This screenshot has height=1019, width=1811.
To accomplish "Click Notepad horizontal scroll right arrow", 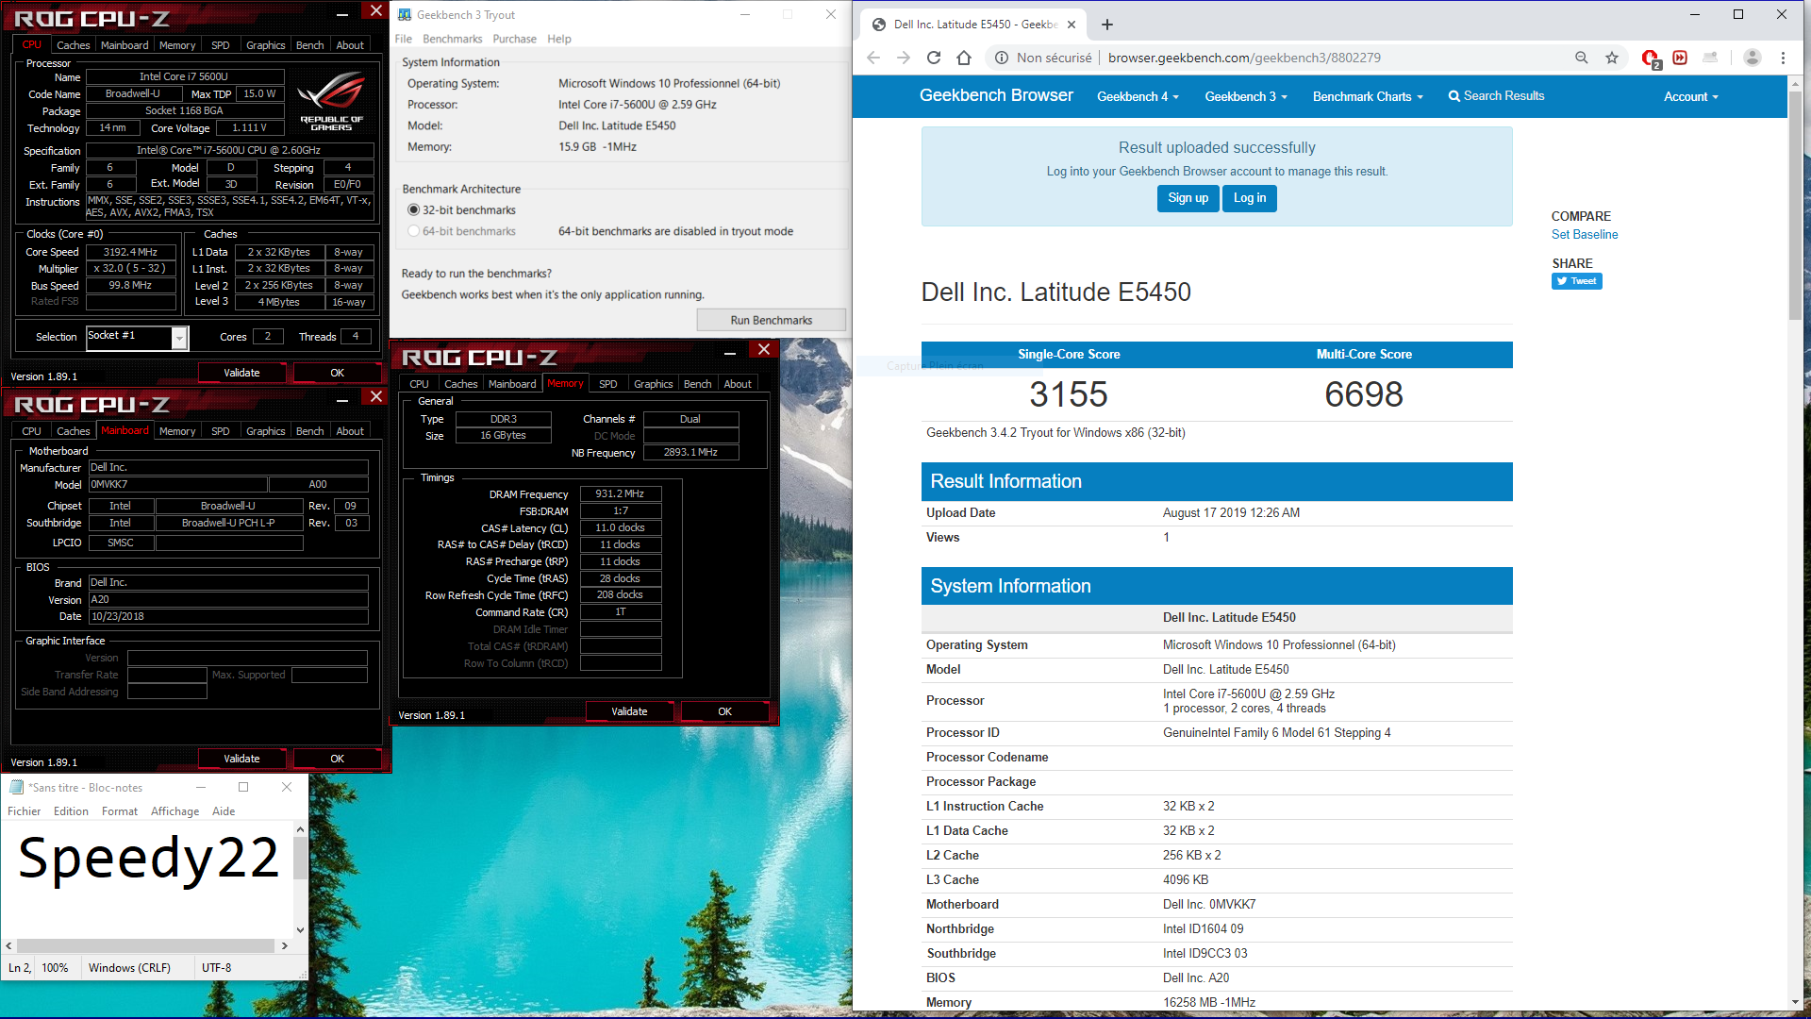I will pyautogui.click(x=285, y=945).
